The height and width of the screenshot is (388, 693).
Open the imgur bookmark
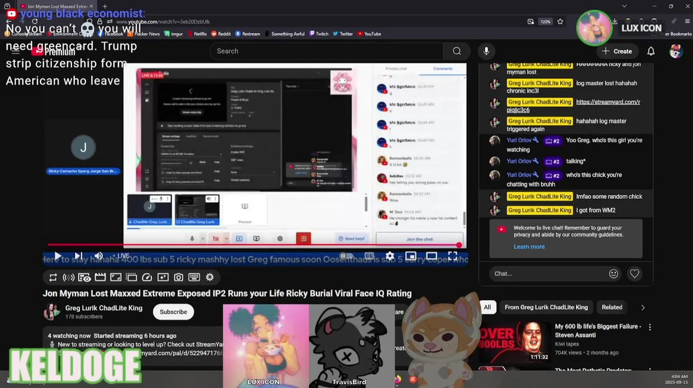[173, 34]
